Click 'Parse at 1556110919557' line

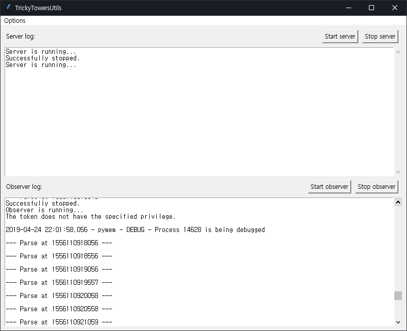pos(59,282)
